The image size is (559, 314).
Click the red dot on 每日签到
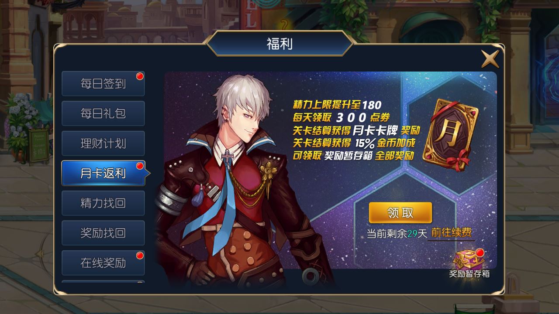pyautogui.click(x=140, y=76)
